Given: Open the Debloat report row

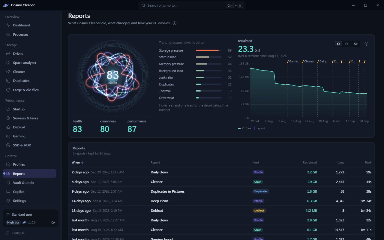Looking at the screenshot, I should pos(221,211).
